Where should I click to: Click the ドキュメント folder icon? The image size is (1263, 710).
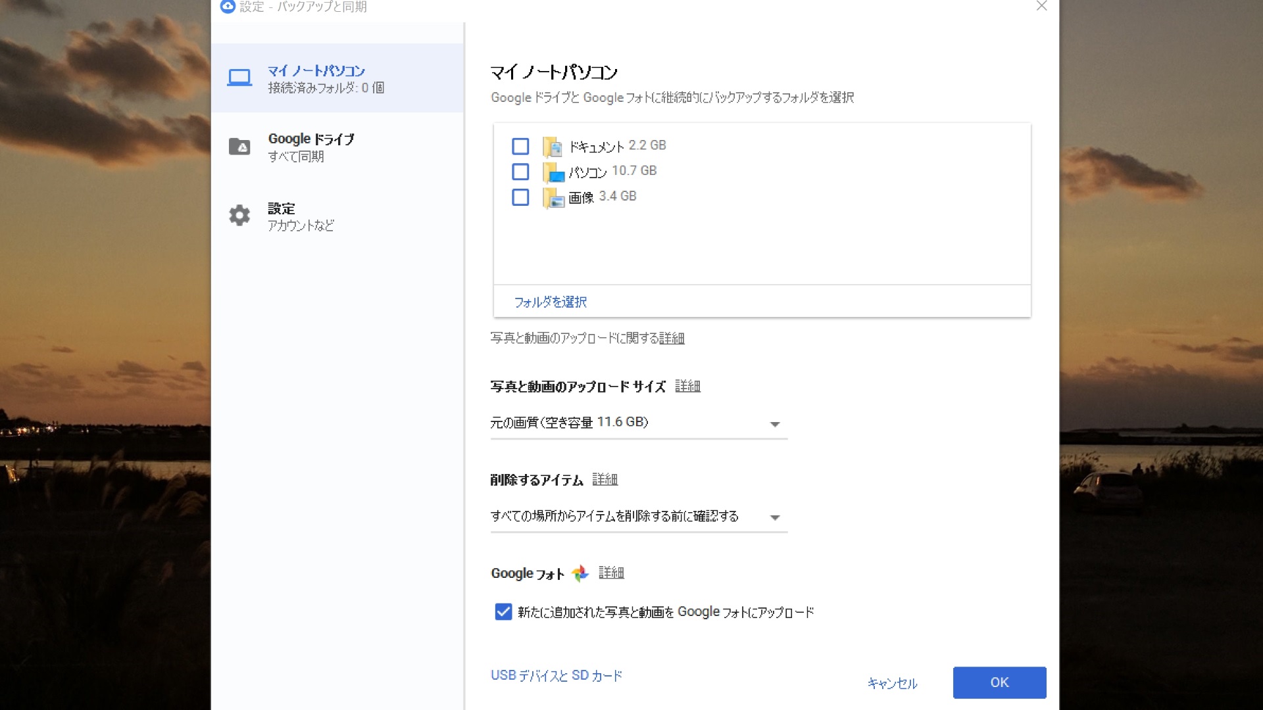[553, 147]
